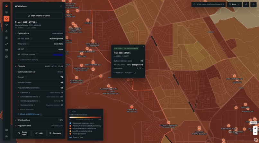
Task: Open the guide book icon near sidebar bottom
Action: point(6,130)
